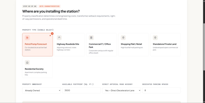Click the Dedicated Parking Spaces input field
205x103 pixels.
tap(162, 90)
